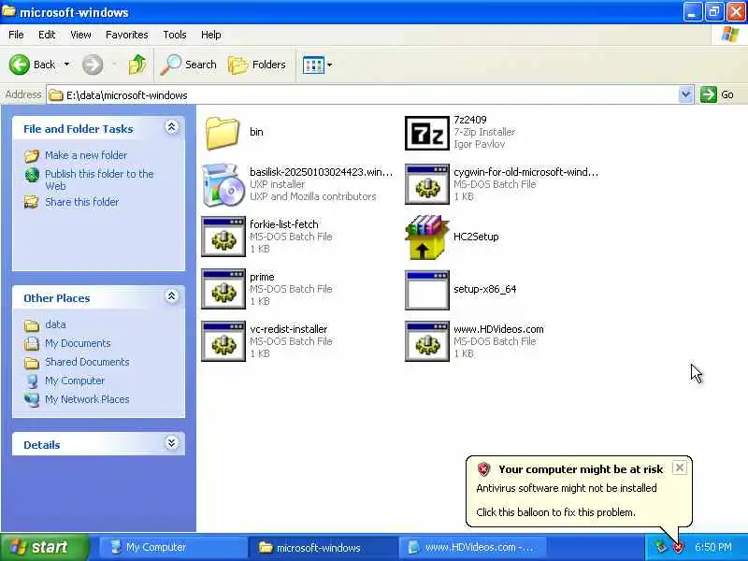The height and width of the screenshot is (561, 748).
Task: Open the Back history dropdown arrow
Action: (x=66, y=65)
